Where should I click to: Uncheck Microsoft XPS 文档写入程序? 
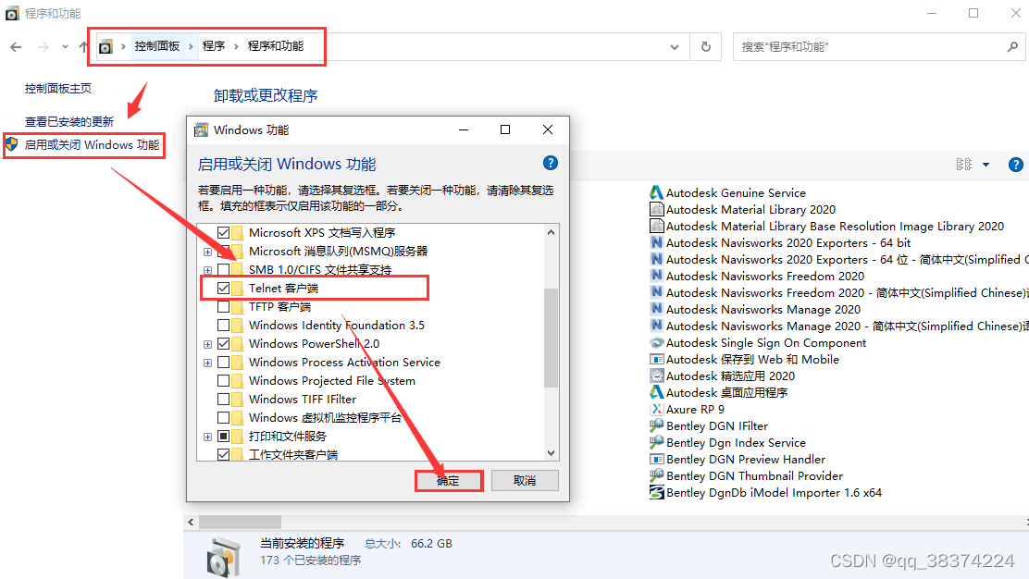[223, 233]
